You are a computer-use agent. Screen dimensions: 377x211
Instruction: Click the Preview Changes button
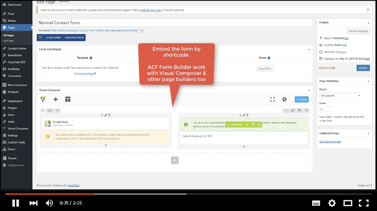click(x=358, y=31)
